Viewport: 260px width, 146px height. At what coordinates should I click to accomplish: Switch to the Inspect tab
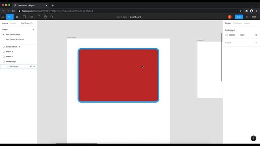tap(247, 23)
